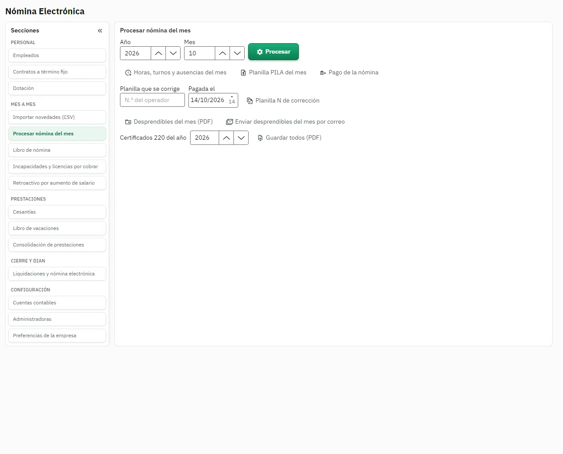
Task: Select Consolidación de prestaciones
Action: tap(57, 245)
